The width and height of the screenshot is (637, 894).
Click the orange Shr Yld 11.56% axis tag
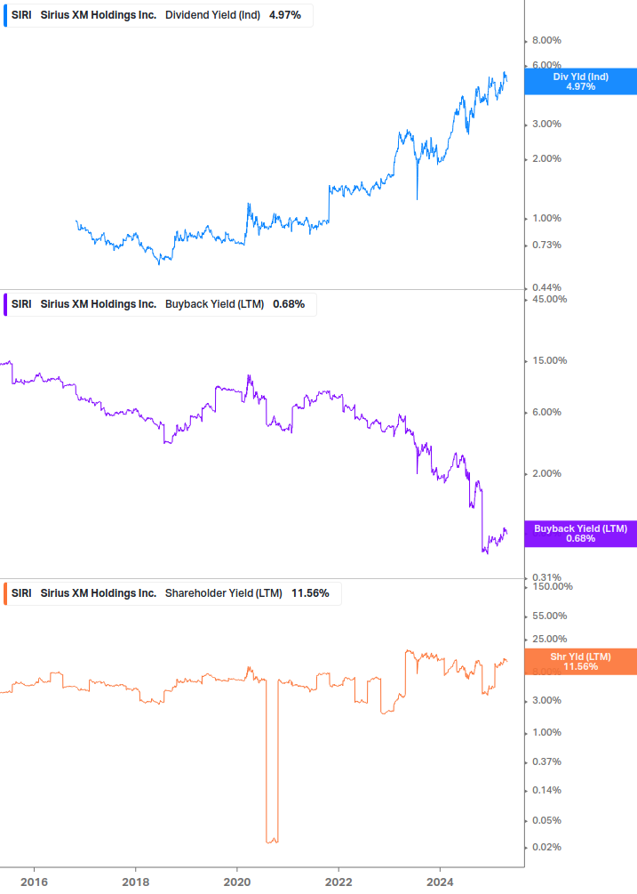click(x=581, y=661)
